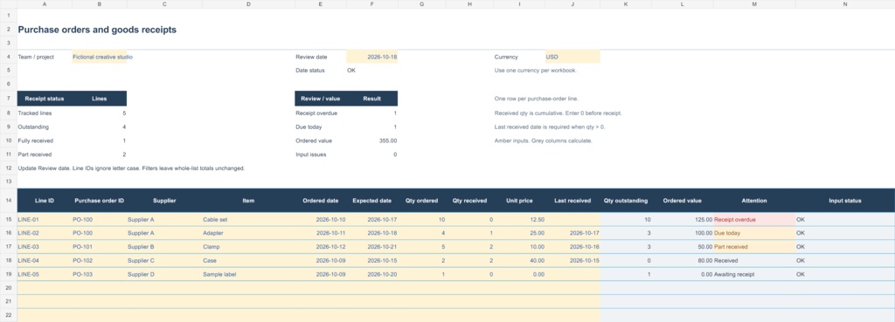Select the 'Ordered value' result 355.00
The height and width of the screenshot is (322, 895).
click(x=372, y=140)
